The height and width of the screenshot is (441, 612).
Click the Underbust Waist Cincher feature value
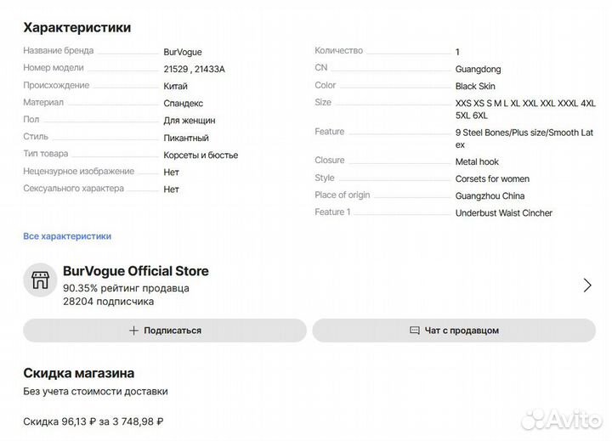pos(504,213)
